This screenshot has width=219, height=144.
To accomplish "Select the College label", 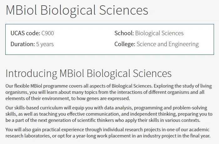I will coord(125,44).
